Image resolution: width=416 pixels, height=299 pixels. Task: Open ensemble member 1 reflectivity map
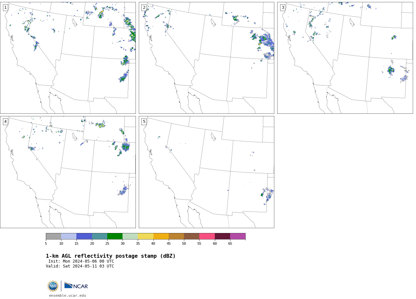[68, 58]
